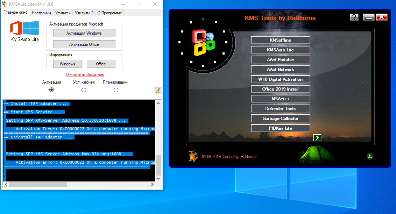The height and width of the screenshot is (214, 396).
Task: Click the log line with address 10.3.0.20:1688
Action: [x=66, y=120]
